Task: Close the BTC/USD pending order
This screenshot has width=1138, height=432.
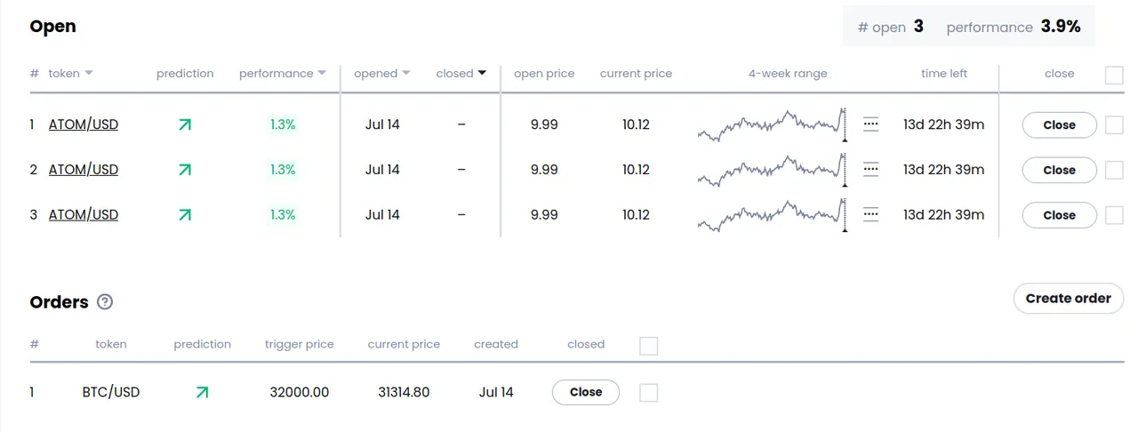Action: coord(586,392)
